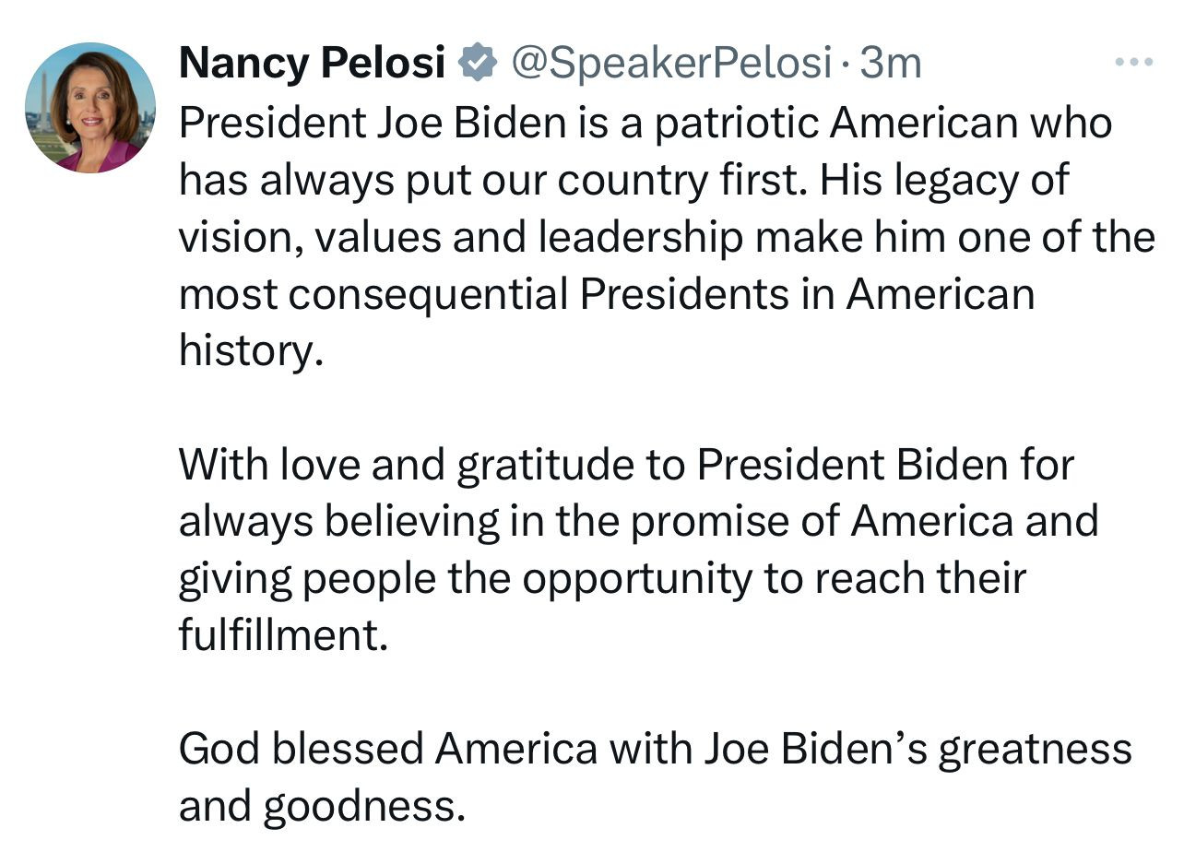The image size is (1184, 852).
Task: Click the "3m" tweet timestamp
Action: point(890,63)
